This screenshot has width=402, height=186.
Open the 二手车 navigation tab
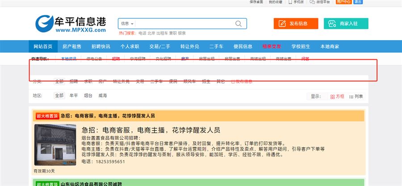coord(217,46)
